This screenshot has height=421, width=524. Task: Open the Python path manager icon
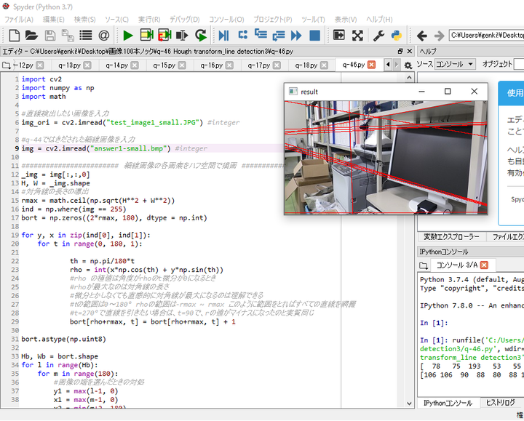[397, 35]
